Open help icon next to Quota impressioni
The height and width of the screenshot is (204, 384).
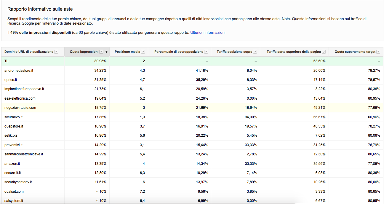click(101, 52)
